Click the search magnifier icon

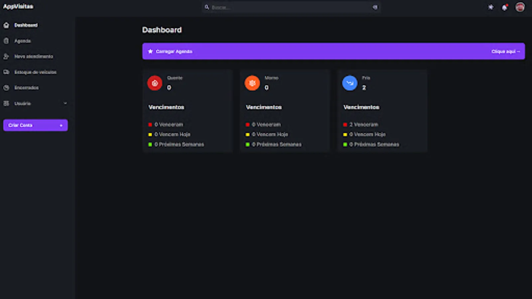coord(207,7)
